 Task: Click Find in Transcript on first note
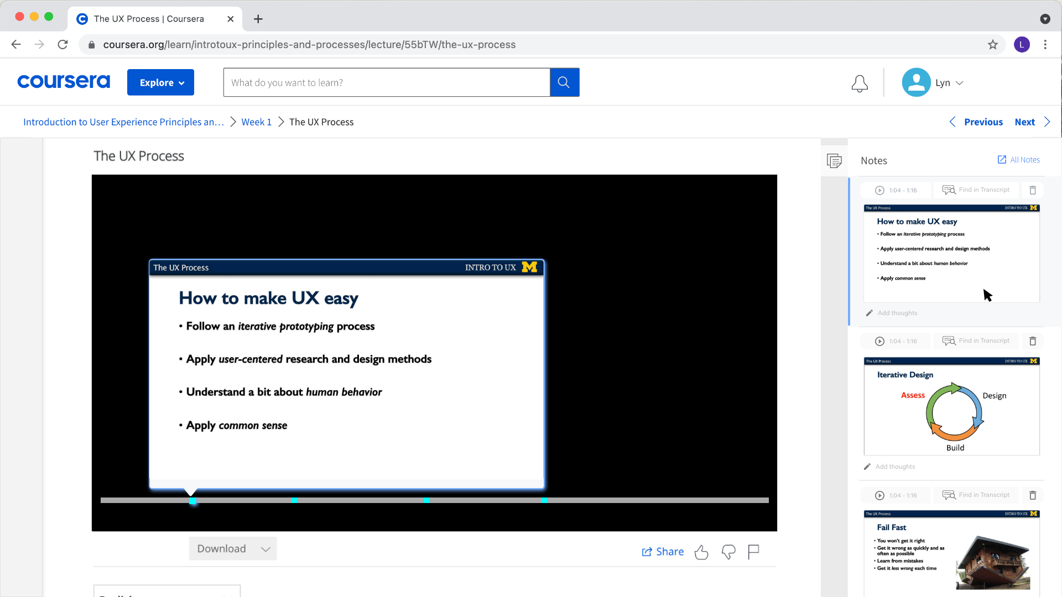[976, 190]
